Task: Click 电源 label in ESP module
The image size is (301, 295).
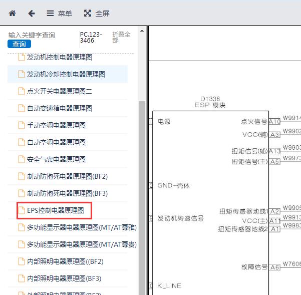Action: click(x=164, y=122)
